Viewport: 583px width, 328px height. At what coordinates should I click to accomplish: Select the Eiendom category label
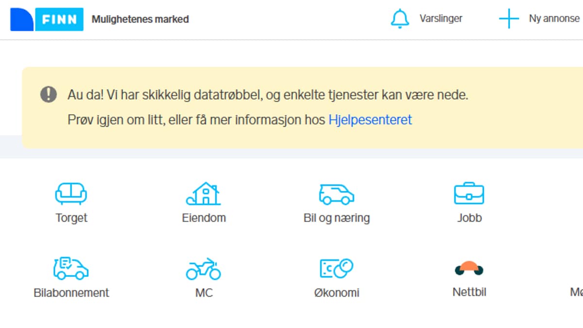click(x=204, y=218)
